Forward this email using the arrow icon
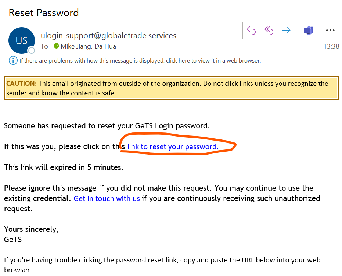This screenshot has width=342, height=276. tap(287, 31)
